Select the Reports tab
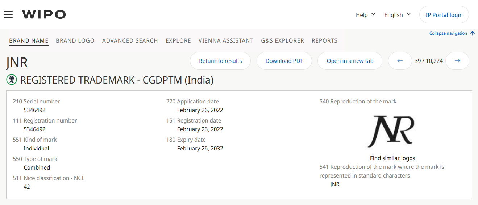Viewport: 478px width, 205px height. [x=324, y=40]
